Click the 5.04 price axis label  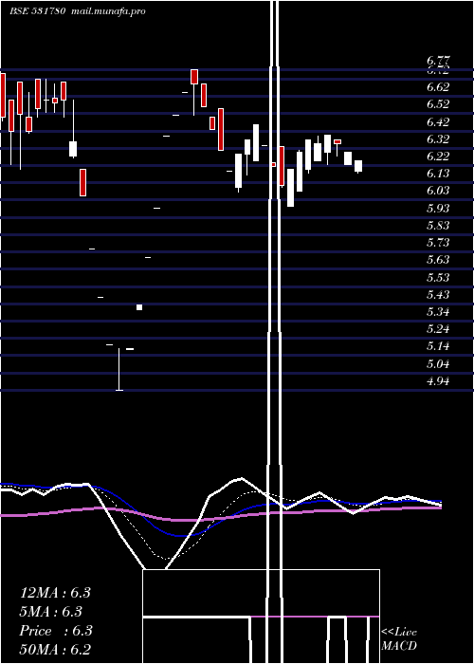(x=438, y=363)
